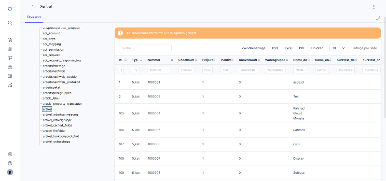
Task: Select api_mapping in the table tree
Action: 52,44
